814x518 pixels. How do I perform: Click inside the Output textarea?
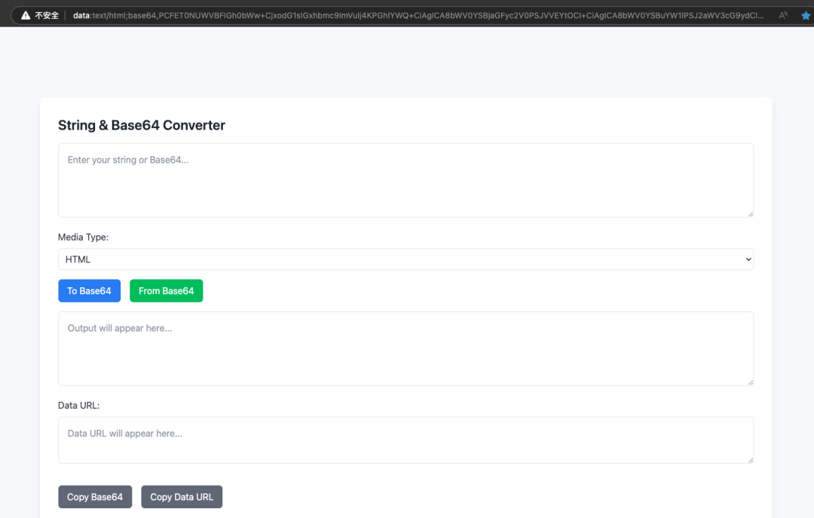(405, 348)
